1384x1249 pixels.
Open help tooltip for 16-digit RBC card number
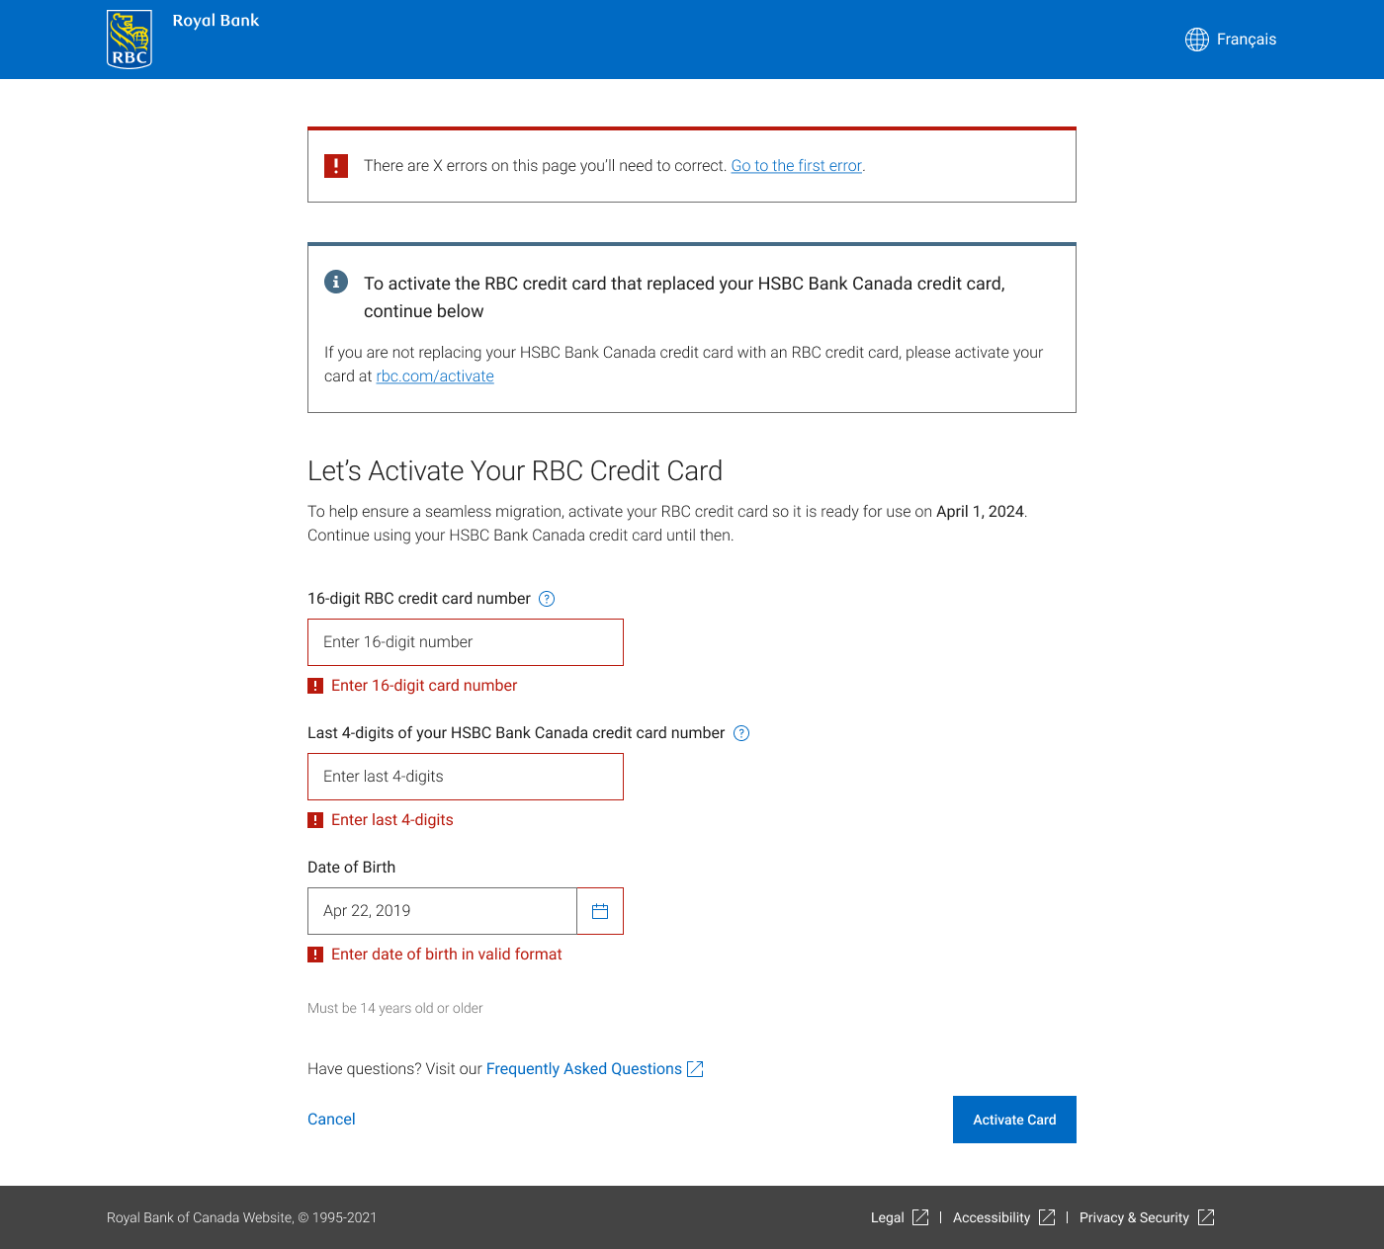[547, 599]
